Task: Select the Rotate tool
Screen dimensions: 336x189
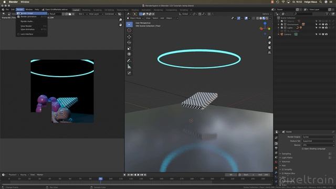Action: (x=129, y=43)
